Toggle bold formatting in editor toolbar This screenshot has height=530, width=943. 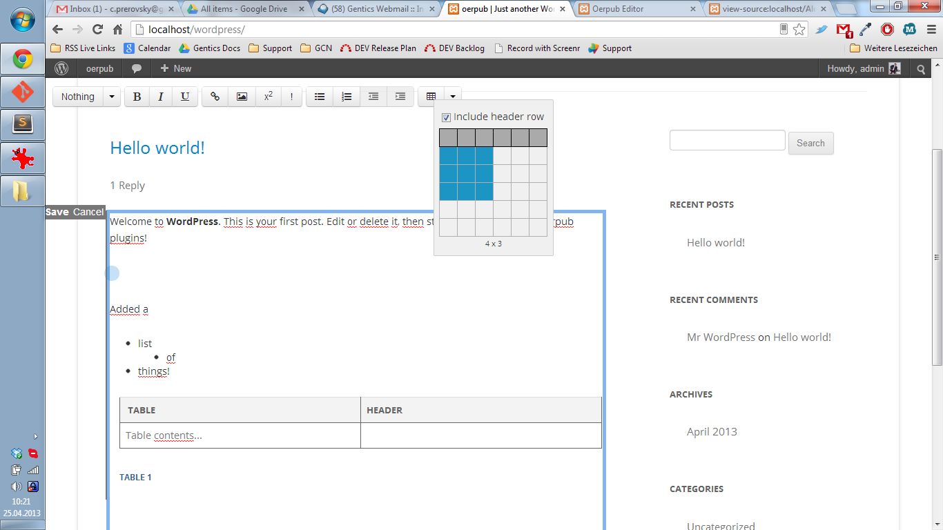coord(137,97)
